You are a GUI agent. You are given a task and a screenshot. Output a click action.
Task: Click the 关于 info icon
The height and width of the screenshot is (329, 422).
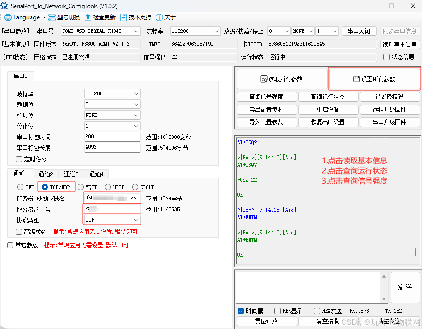[159, 17]
